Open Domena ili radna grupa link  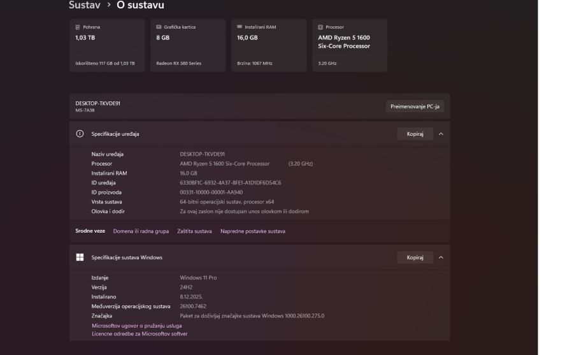click(x=141, y=231)
